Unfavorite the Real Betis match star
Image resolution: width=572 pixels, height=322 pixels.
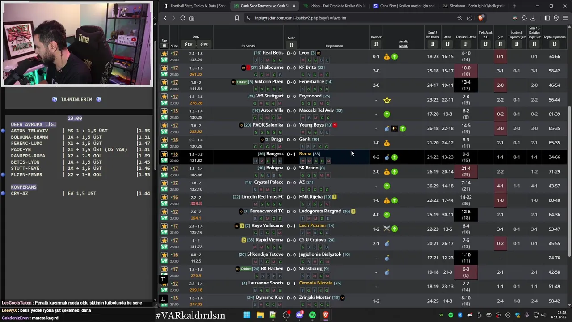pos(164,53)
